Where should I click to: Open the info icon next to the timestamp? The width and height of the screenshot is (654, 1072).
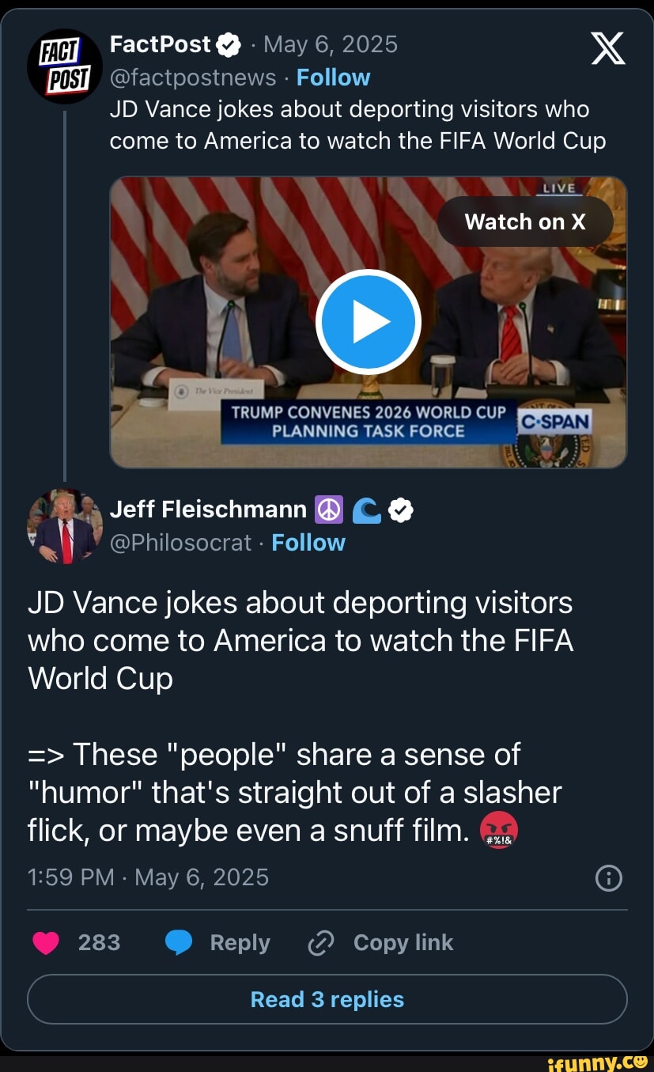[608, 877]
